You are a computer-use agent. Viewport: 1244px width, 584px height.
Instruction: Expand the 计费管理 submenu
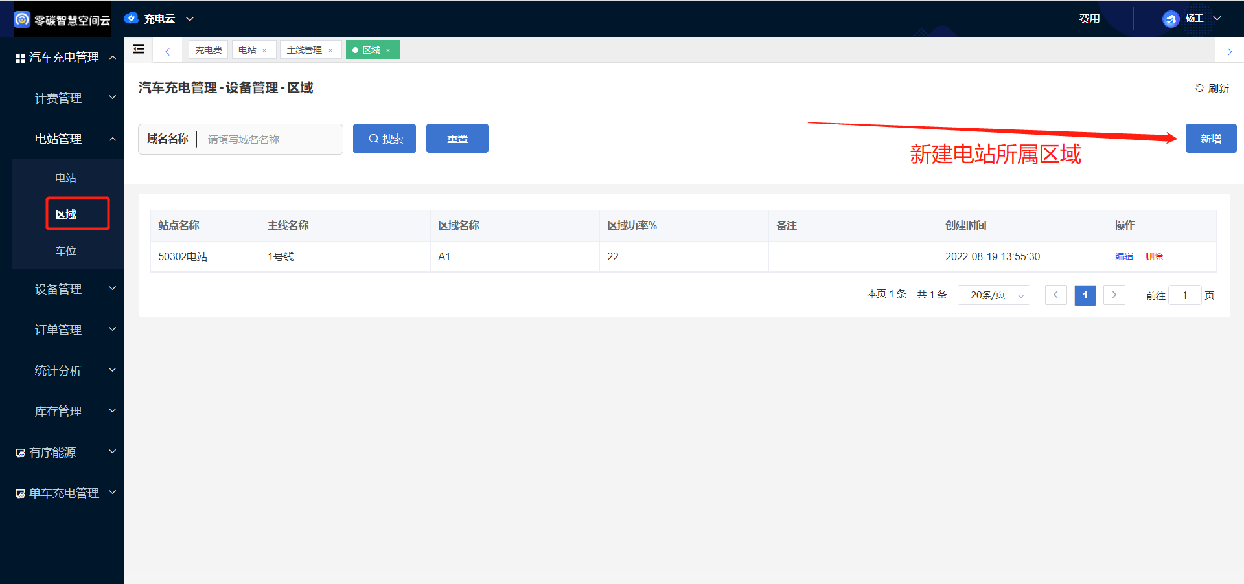tap(113, 98)
